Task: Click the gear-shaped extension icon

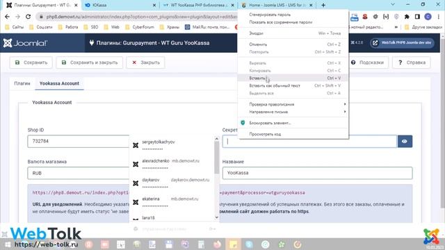Action: pyautogui.click(x=375, y=17)
